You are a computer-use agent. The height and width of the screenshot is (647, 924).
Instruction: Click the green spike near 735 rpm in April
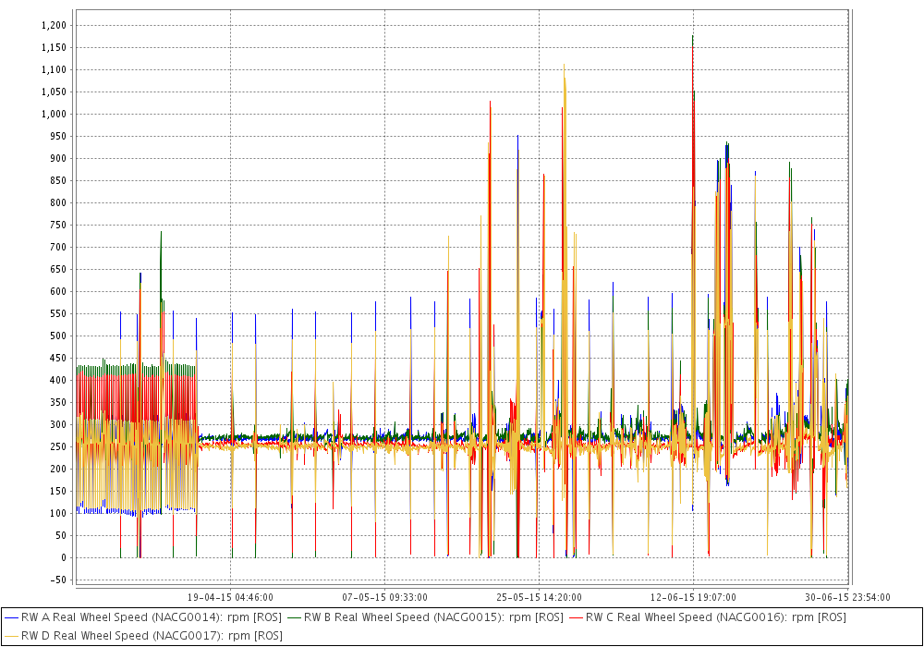(x=161, y=233)
